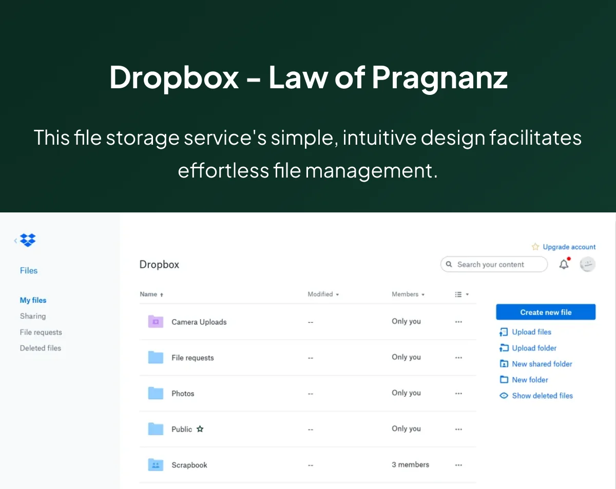Viewport: 616px width, 489px height.
Task: Toggle the star next to Public
Action: click(200, 429)
